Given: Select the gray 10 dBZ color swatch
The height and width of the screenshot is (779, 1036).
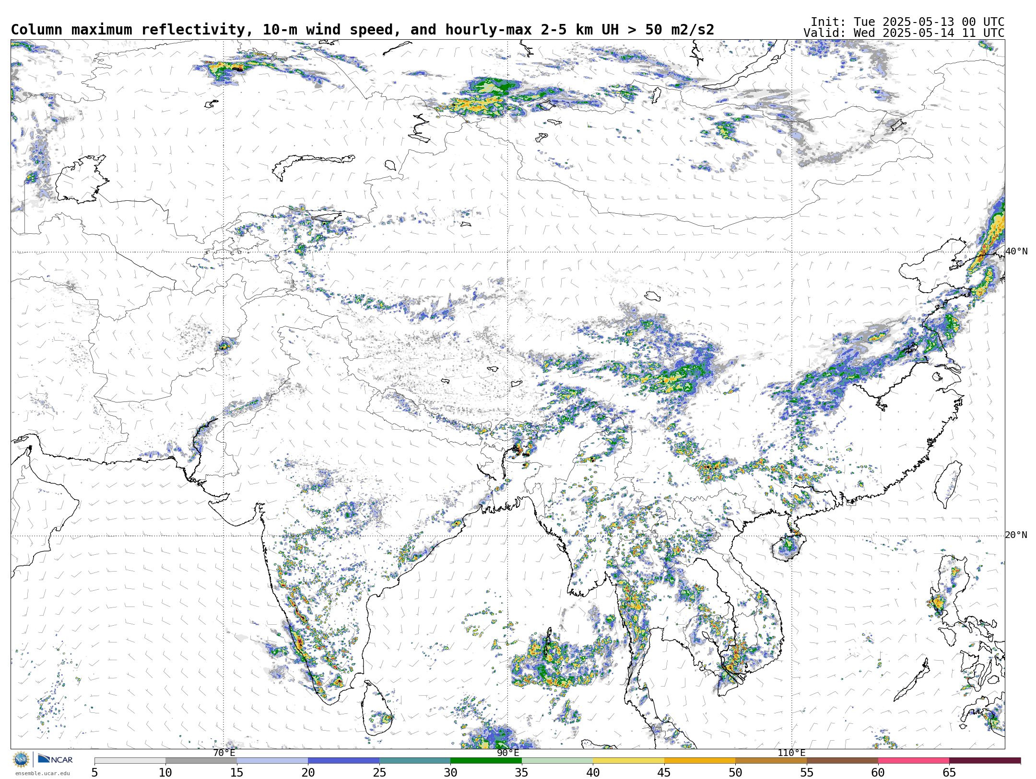Looking at the screenshot, I should (x=201, y=760).
